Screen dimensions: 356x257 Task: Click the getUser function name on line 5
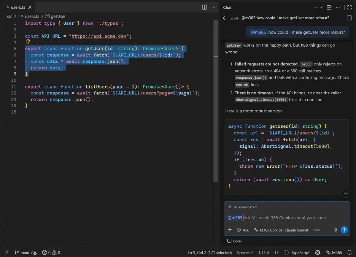pos(95,48)
